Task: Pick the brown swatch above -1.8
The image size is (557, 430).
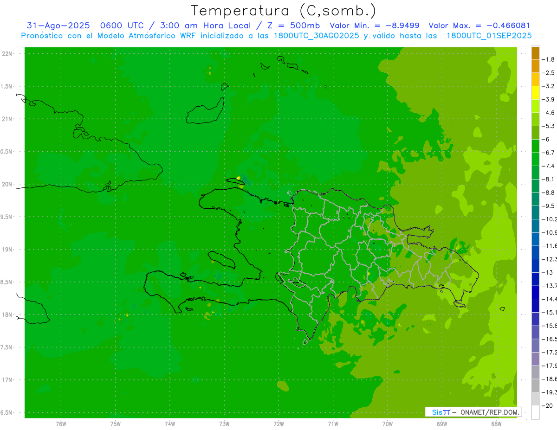Action: coord(535,53)
